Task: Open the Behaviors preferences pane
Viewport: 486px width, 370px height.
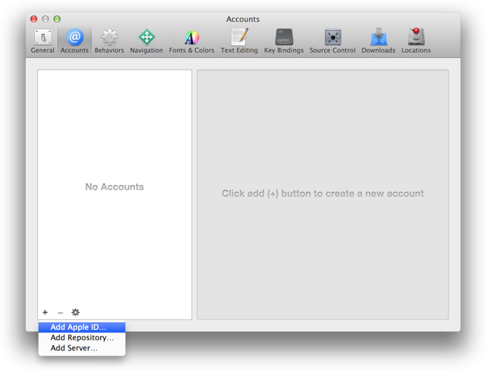Action: [109, 41]
